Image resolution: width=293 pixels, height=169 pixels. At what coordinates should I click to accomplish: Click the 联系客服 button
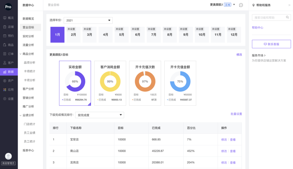tap(271, 44)
